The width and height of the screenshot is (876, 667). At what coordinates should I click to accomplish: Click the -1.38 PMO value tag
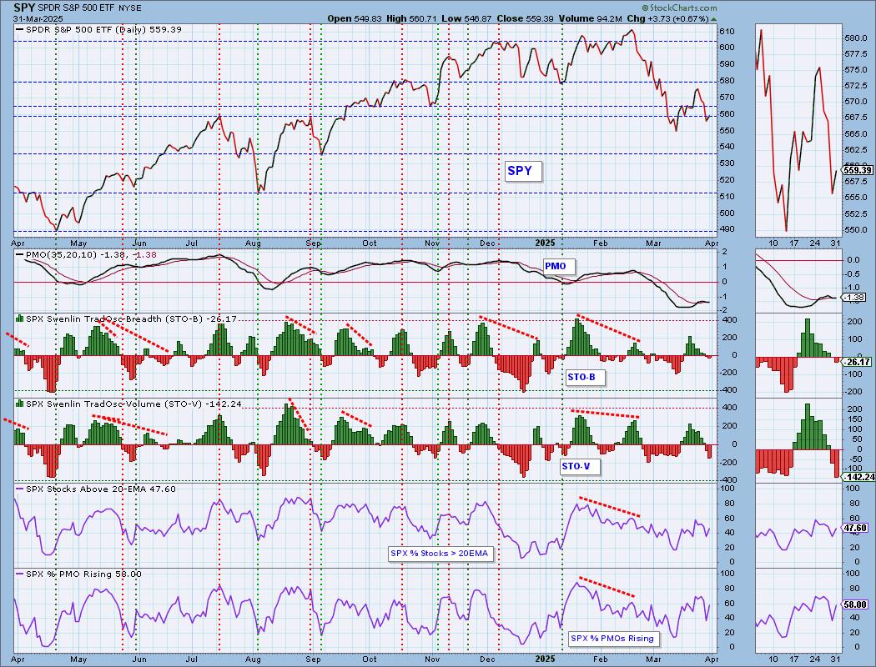click(x=855, y=298)
